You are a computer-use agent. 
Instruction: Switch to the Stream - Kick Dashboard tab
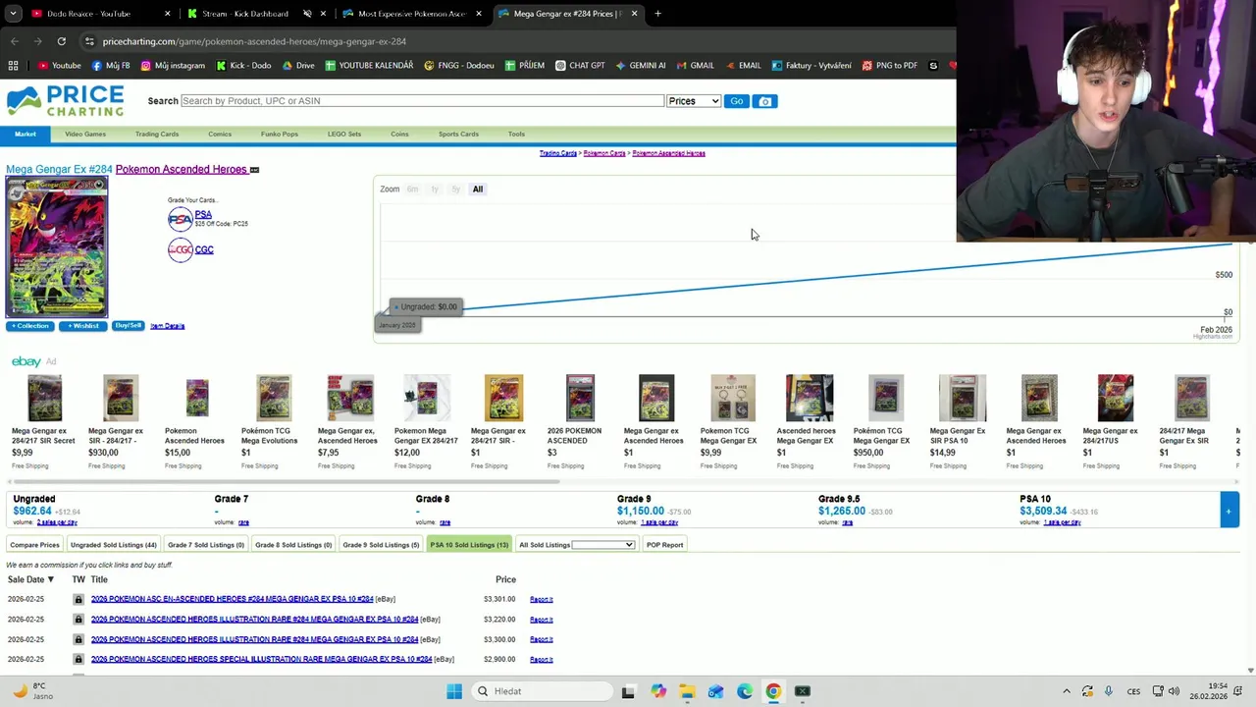click(x=257, y=14)
